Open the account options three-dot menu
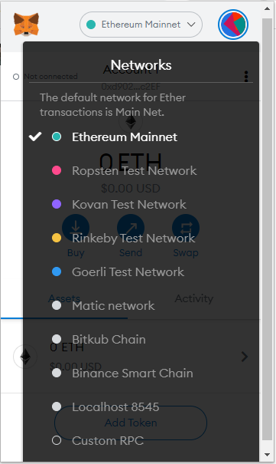This screenshot has width=276, height=464. click(246, 77)
